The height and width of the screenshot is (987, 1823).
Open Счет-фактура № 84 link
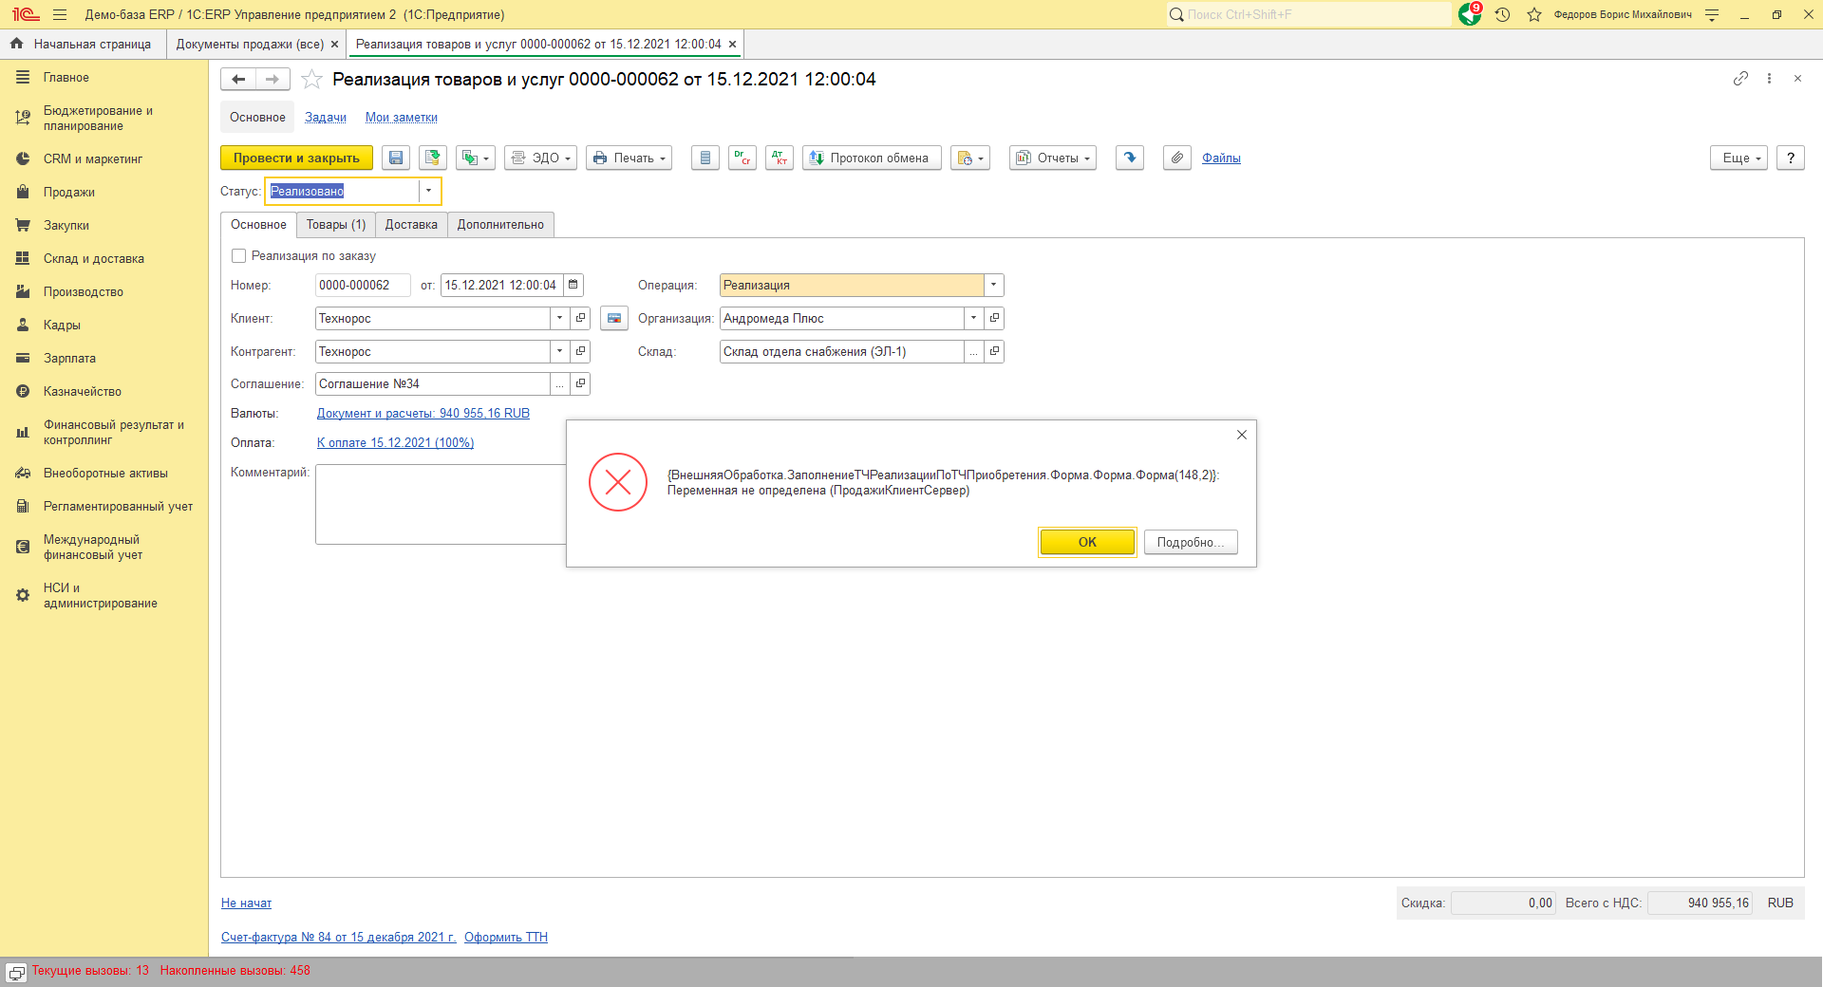click(339, 937)
